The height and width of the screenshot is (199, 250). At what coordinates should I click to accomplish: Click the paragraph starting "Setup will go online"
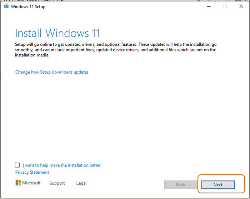[x=116, y=50]
